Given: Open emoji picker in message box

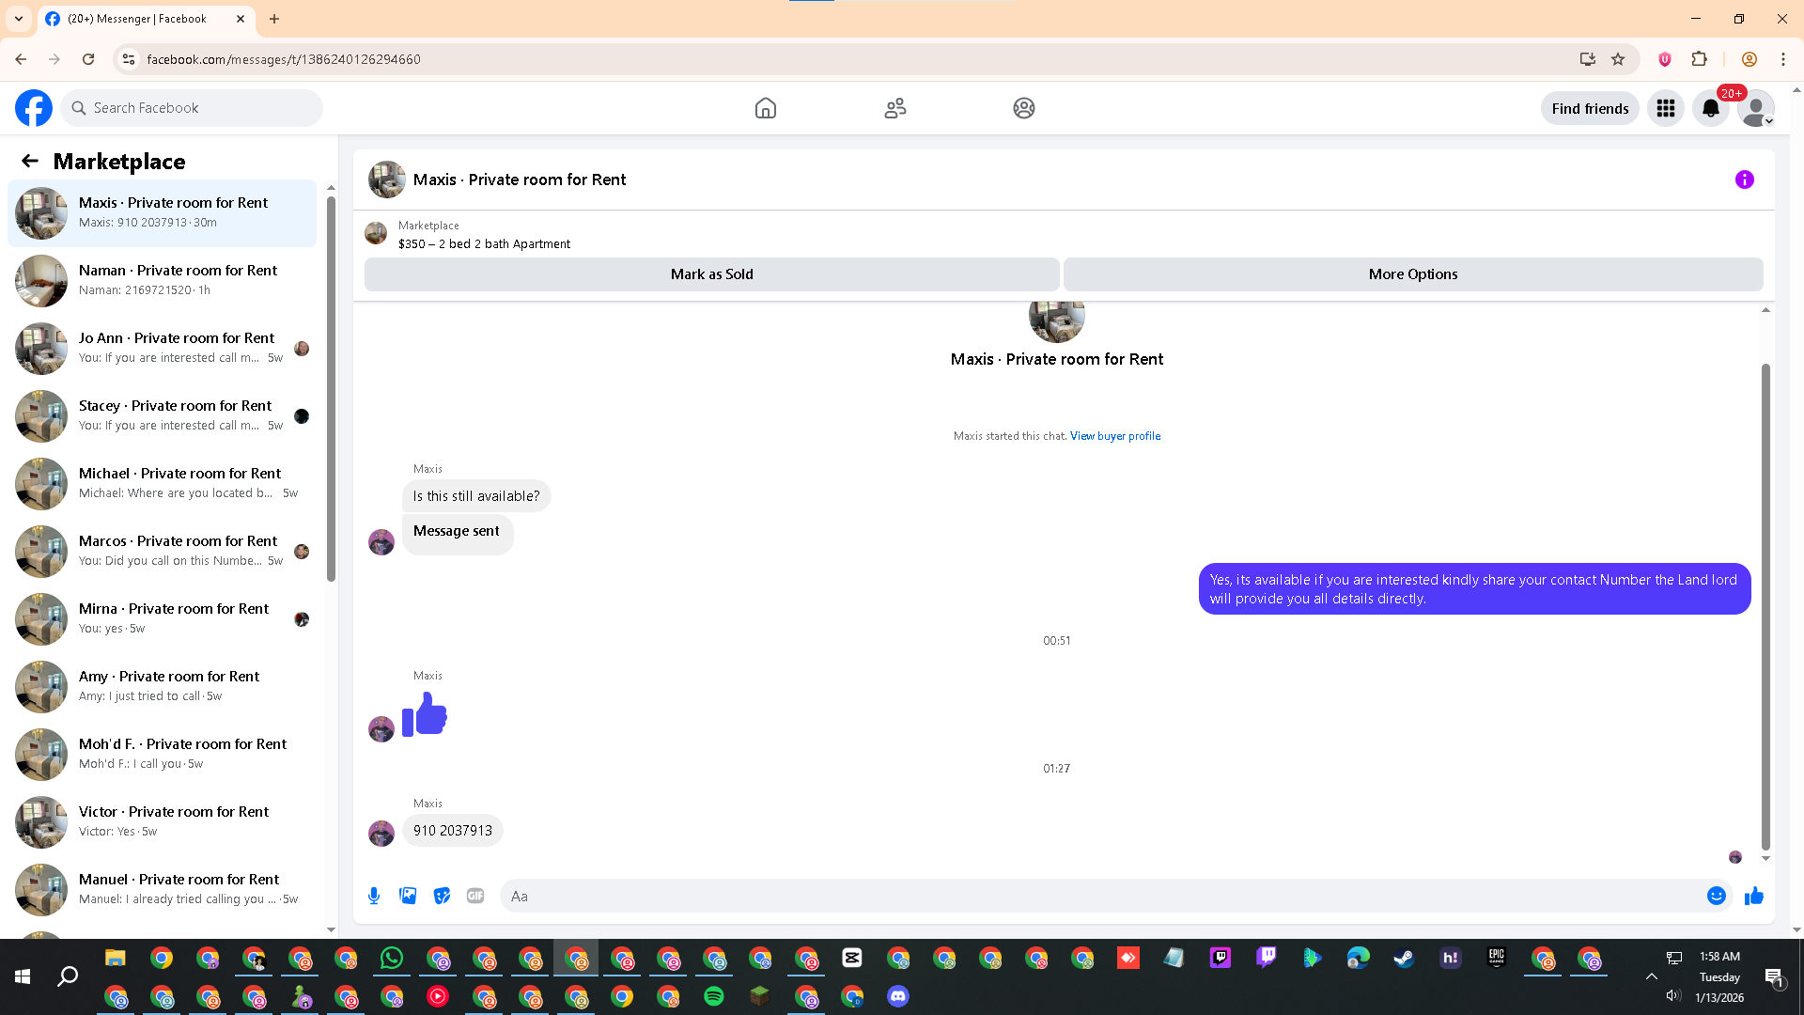Looking at the screenshot, I should pyautogui.click(x=1716, y=896).
